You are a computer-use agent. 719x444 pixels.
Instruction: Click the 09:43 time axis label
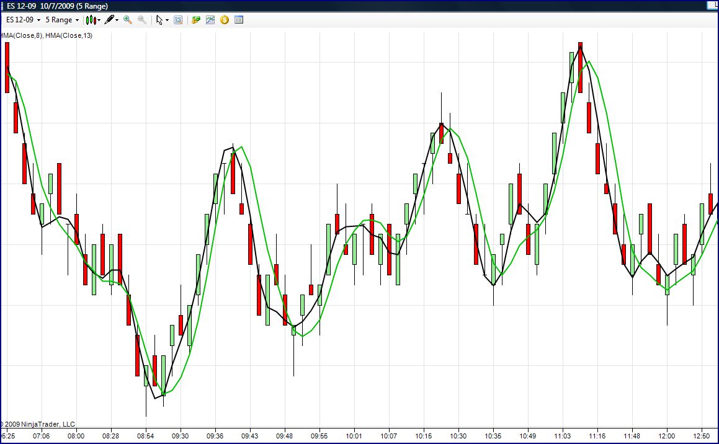tap(250, 436)
